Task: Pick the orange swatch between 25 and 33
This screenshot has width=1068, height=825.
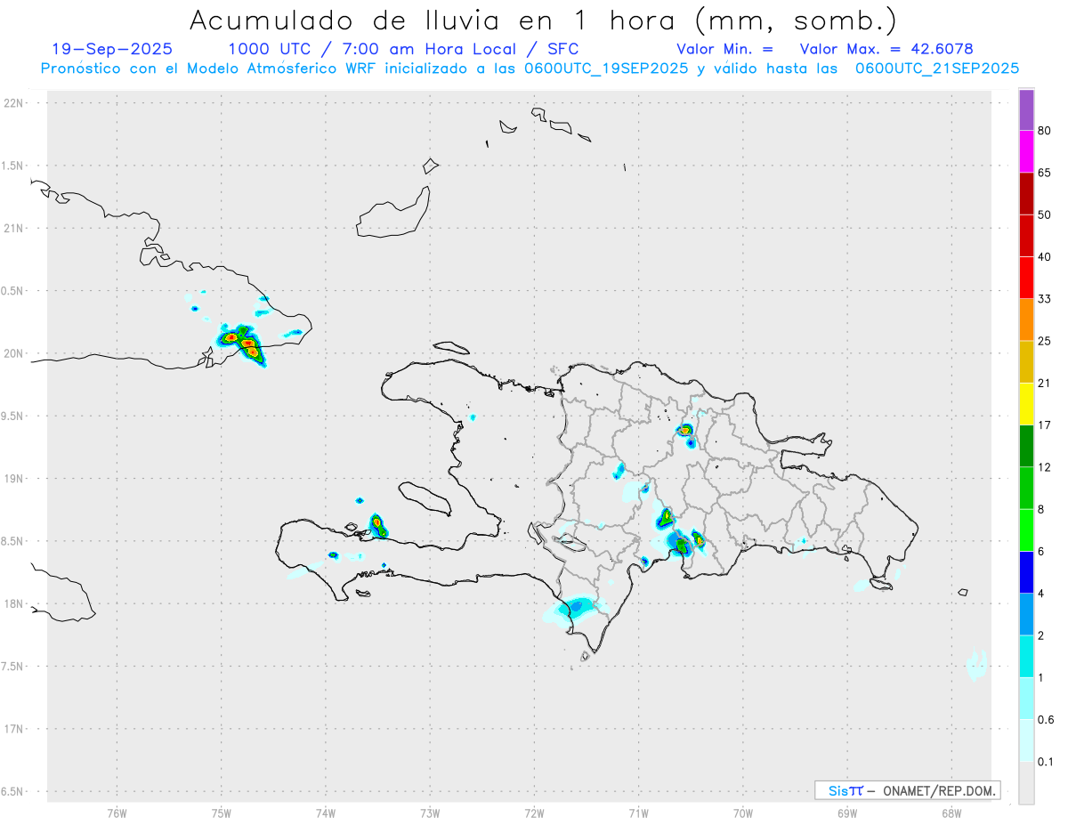Action: point(1026,319)
